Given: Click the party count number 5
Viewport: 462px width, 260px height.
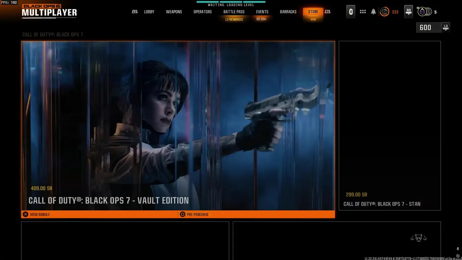Looking at the screenshot, I should coord(435,12).
